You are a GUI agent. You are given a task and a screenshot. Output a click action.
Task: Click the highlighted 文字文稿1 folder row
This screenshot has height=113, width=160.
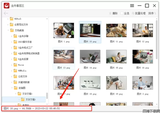click(24, 99)
